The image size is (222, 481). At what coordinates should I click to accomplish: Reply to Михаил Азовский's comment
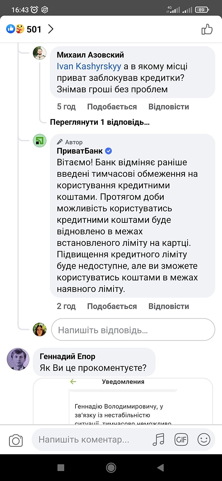tap(168, 107)
